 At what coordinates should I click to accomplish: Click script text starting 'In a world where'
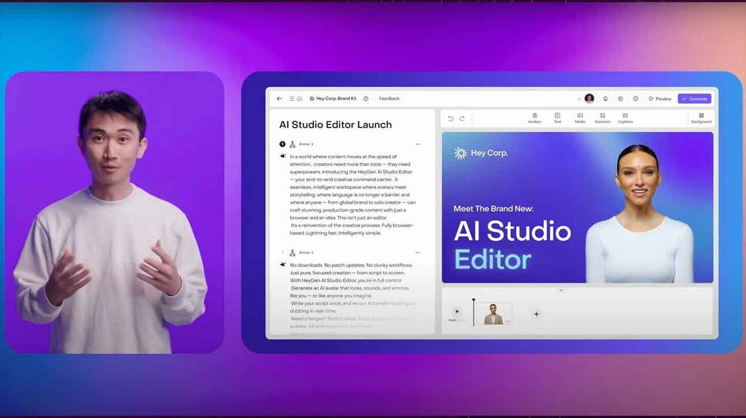(352, 195)
